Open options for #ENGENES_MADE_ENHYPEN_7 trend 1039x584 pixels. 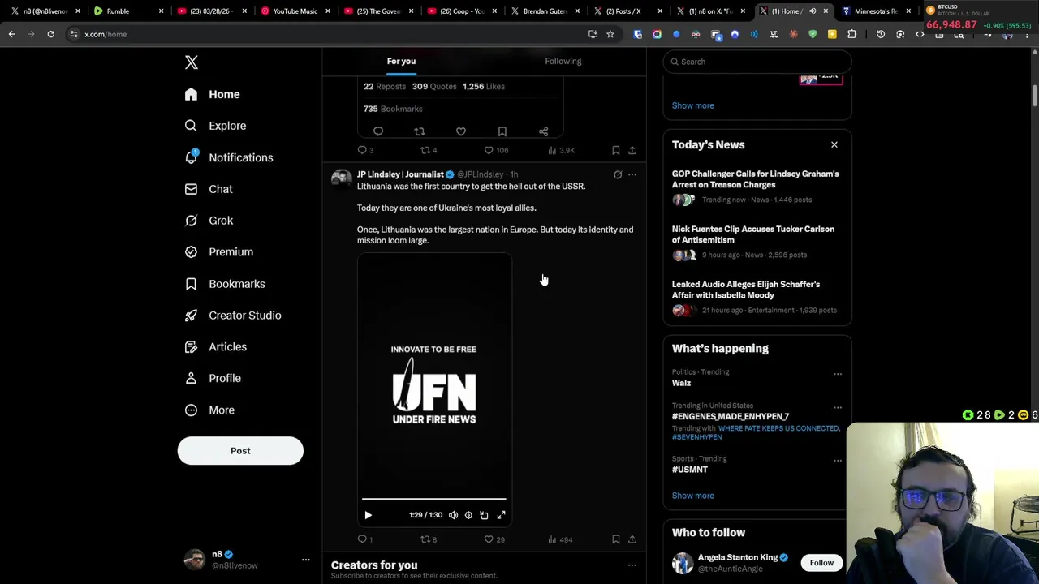838,407
